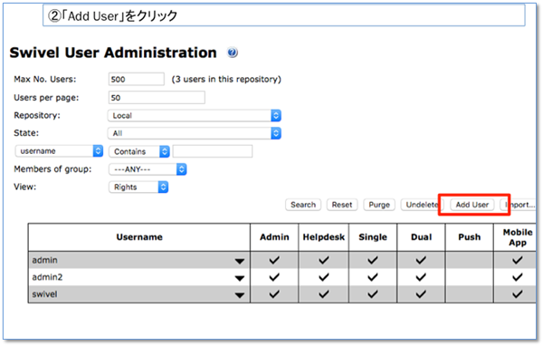Screen dimensions: 543x346
Task: Open the username filter field dropdown
Action: pyautogui.click(x=59, y=151)
